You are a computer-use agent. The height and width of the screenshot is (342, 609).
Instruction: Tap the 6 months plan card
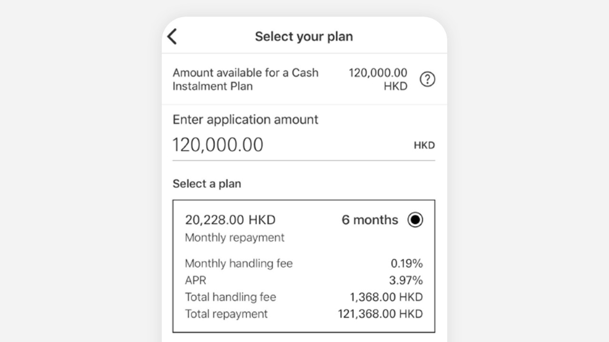pyautogui.click(x=304, y=266)
